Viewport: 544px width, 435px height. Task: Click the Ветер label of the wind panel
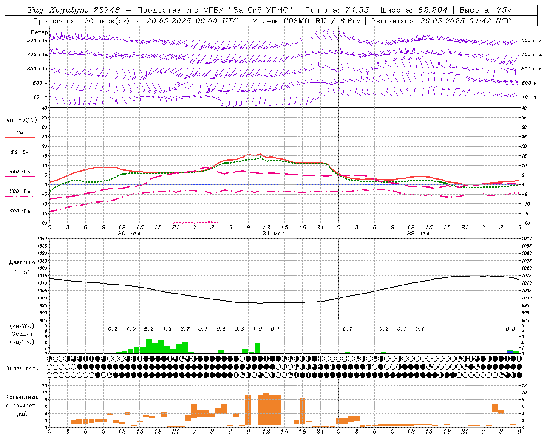(39, 32)
